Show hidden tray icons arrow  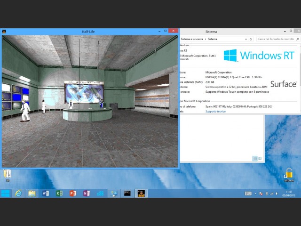255,194
